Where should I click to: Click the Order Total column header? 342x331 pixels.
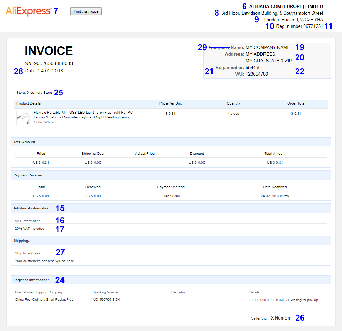(296, 103)
